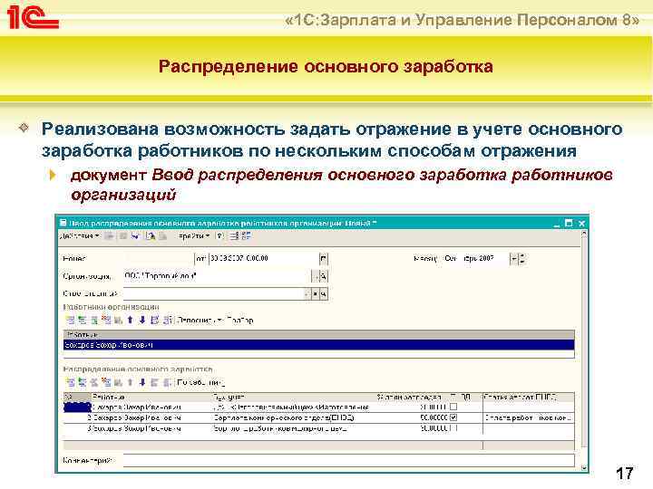Click the accounting method cell in distribution row 1

(291, 407)
